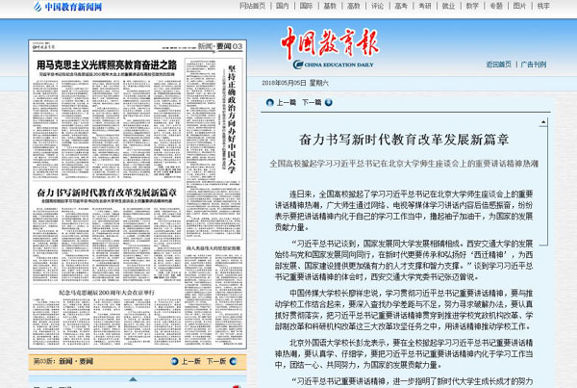Click the 返回首页 link

[x=498, y=65]
